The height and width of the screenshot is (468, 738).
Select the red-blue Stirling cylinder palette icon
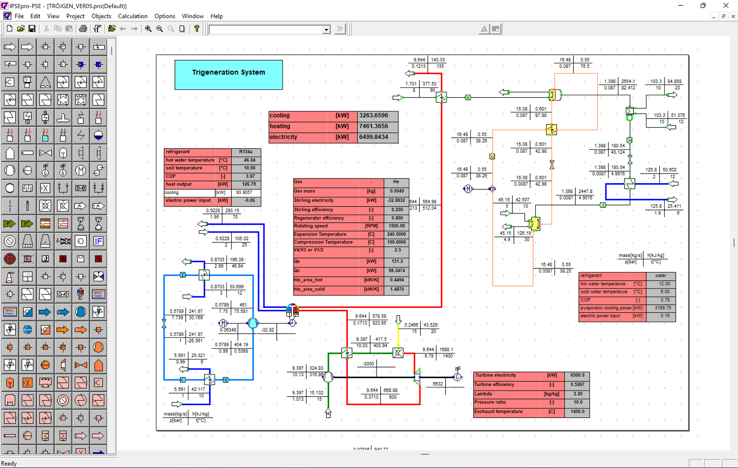click(x=81, y=294)
